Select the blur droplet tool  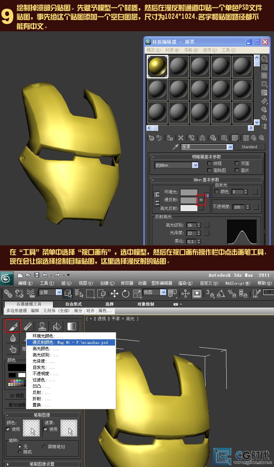[x=13, y=338]
